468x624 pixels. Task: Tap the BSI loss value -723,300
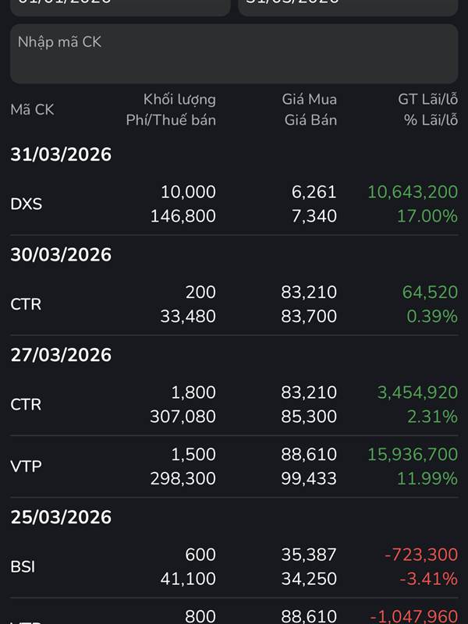pyautogui.click(x=420, y=555)
